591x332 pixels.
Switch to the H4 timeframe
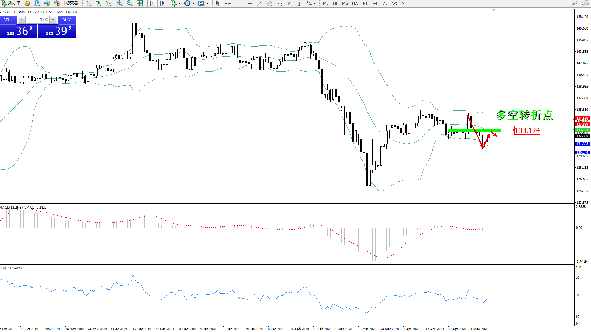[375, 3]
